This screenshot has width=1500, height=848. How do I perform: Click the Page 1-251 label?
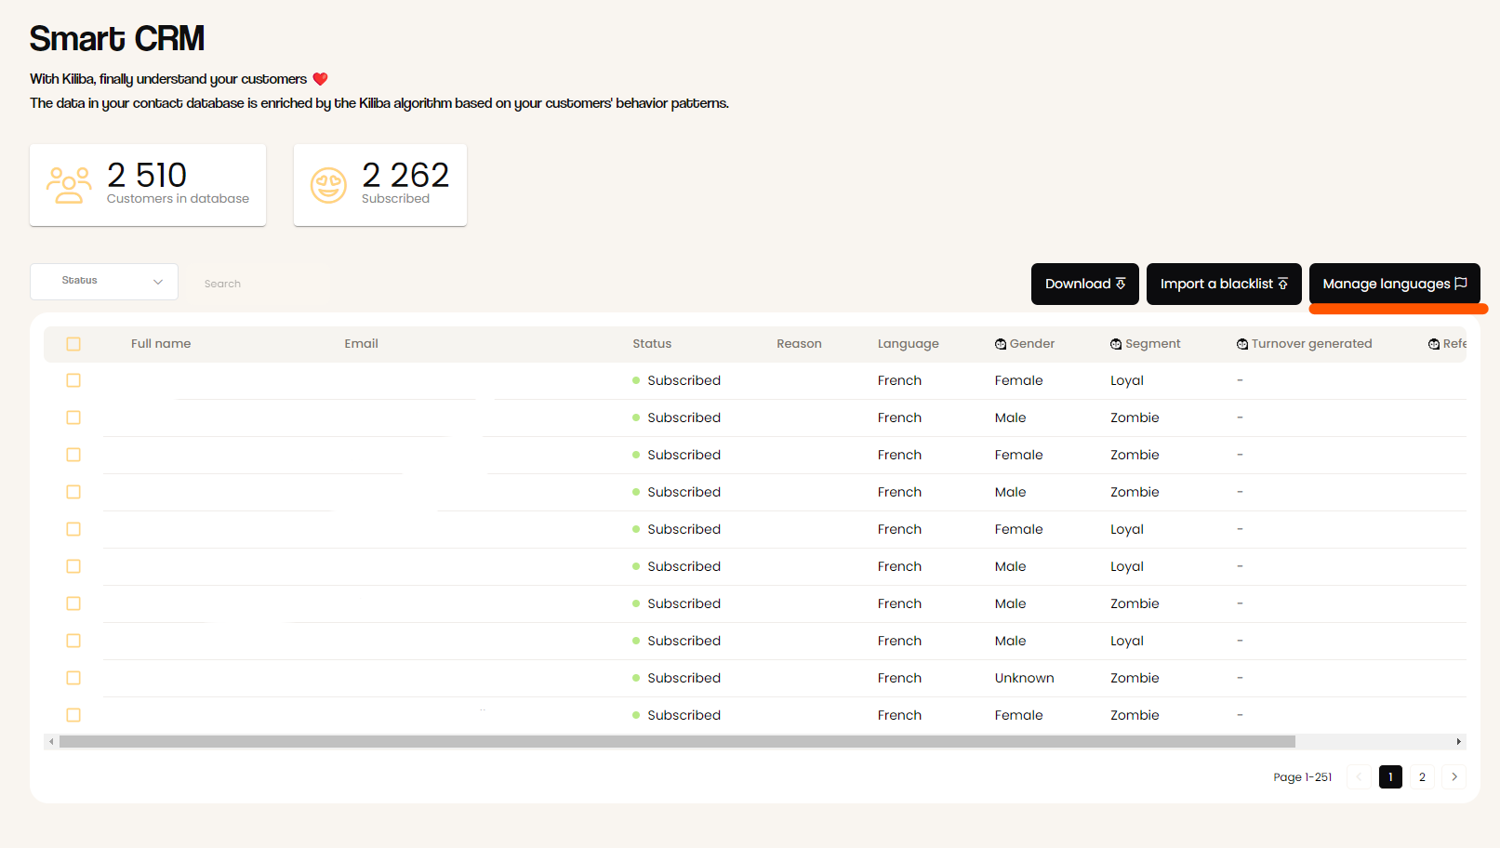[x=1302, y=777]
